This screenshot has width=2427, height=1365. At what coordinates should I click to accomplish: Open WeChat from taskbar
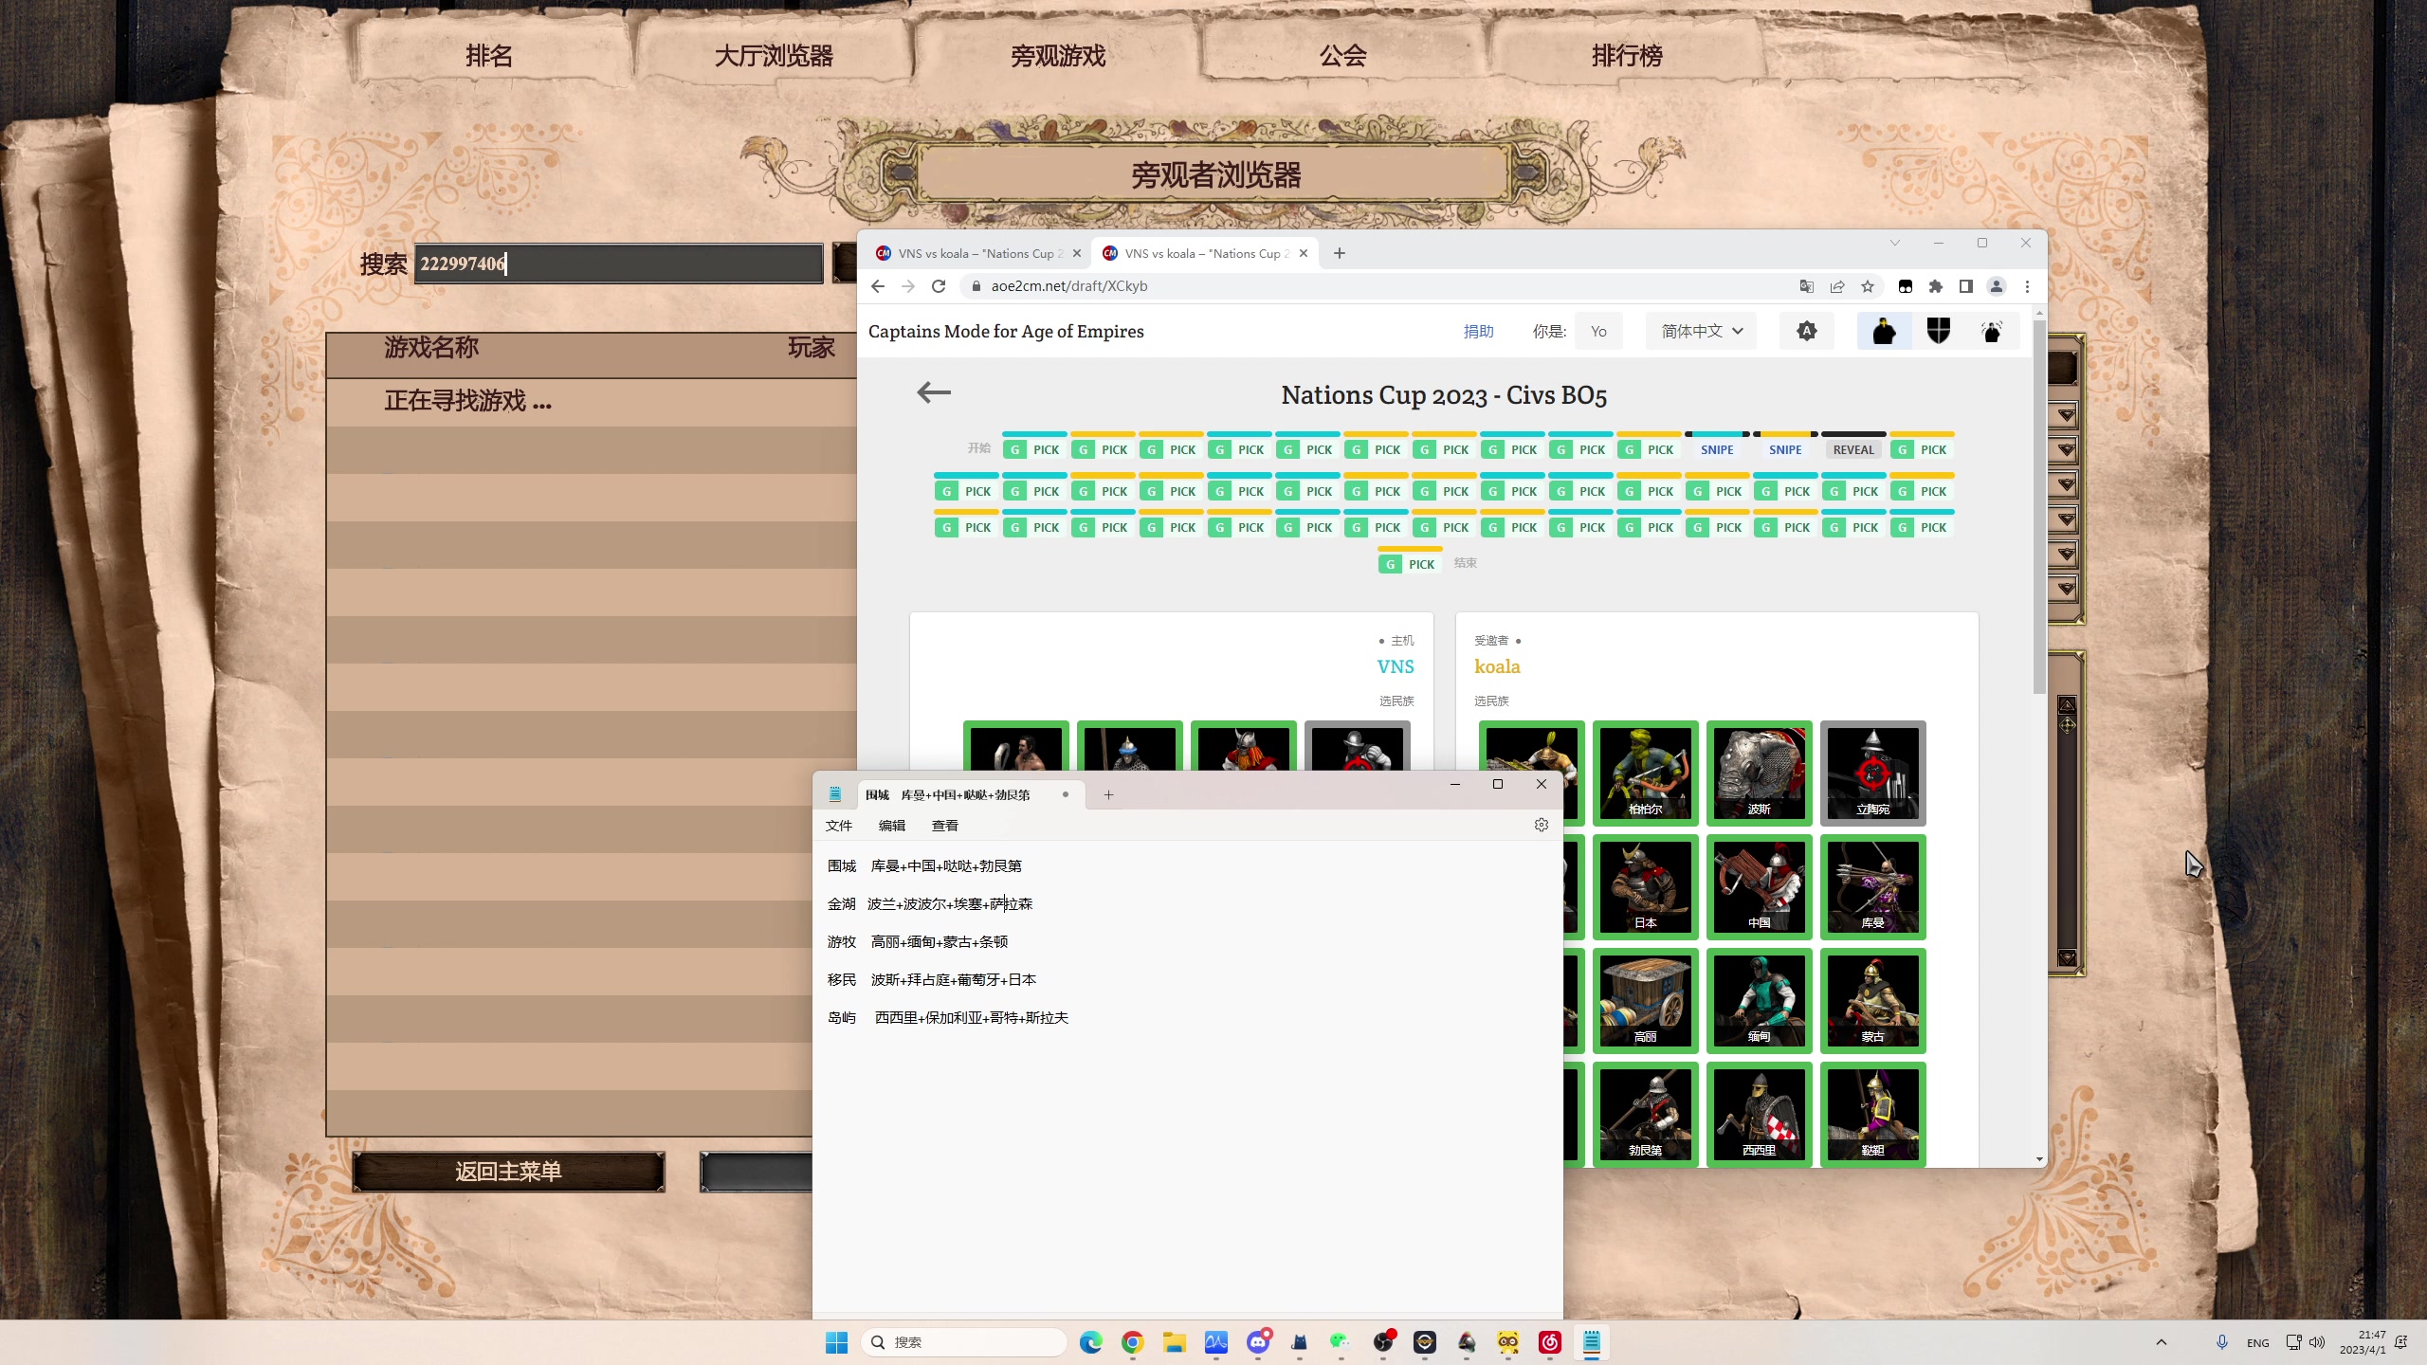(x=1340, y=1342)
